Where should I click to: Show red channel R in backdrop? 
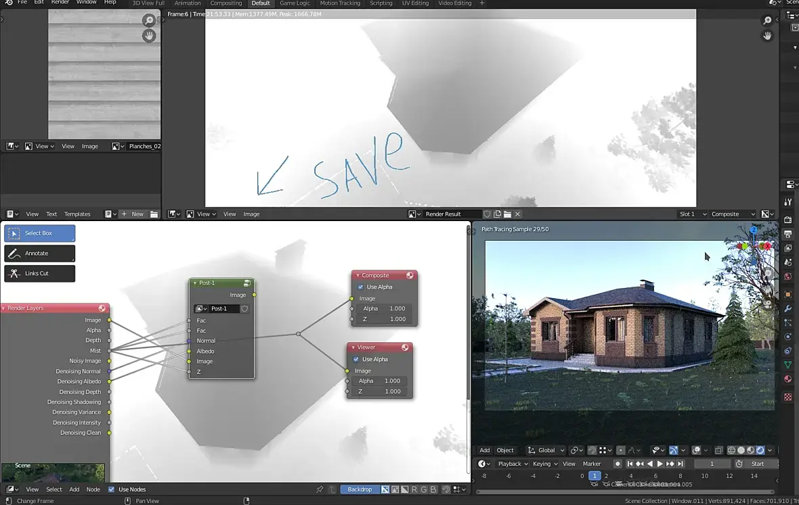pyautogui.click(x=414, y=489)
